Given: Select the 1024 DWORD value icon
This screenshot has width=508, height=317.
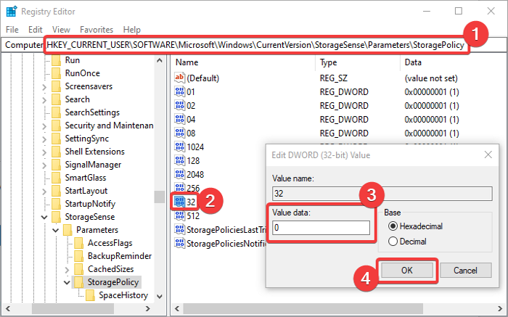Looking at the screenshot, I should (x=179, y=147).
